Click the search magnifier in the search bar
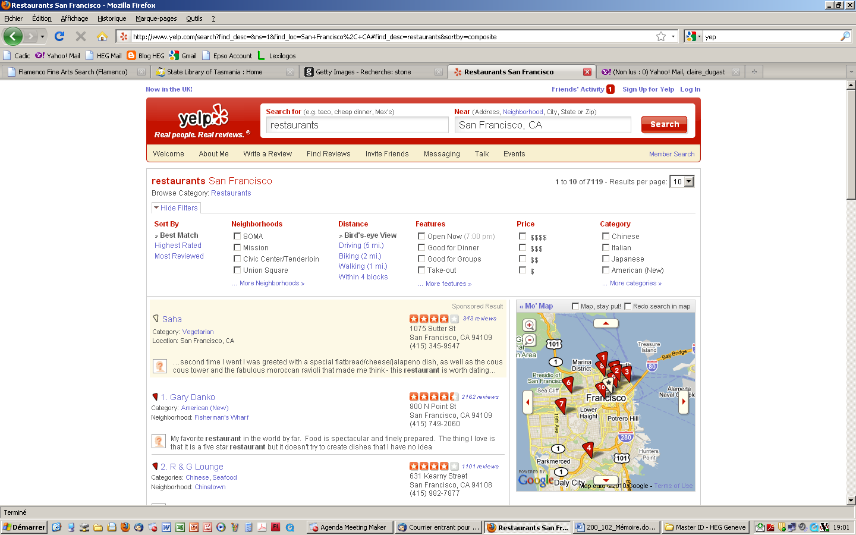Image resolution: width=856 pixels, height=535 pixels. click(845, 36)
